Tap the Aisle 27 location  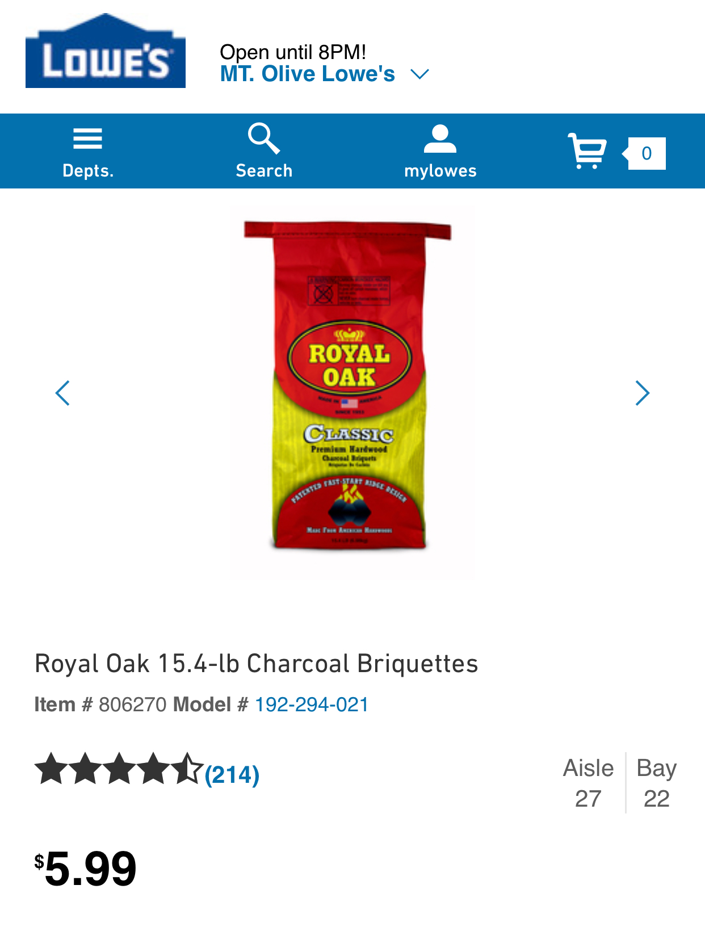(589, 783)
